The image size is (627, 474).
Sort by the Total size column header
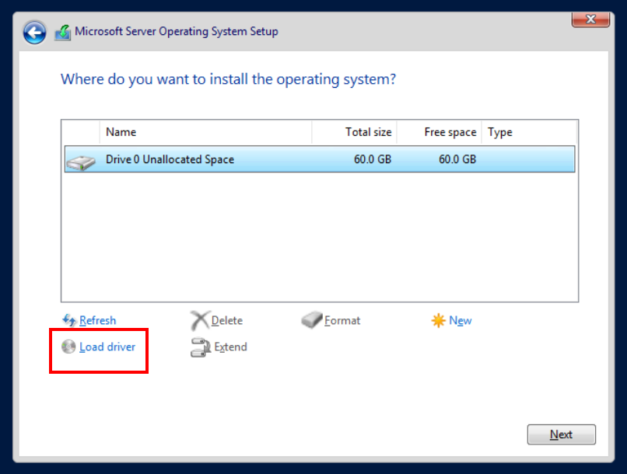tap(355, 132)
